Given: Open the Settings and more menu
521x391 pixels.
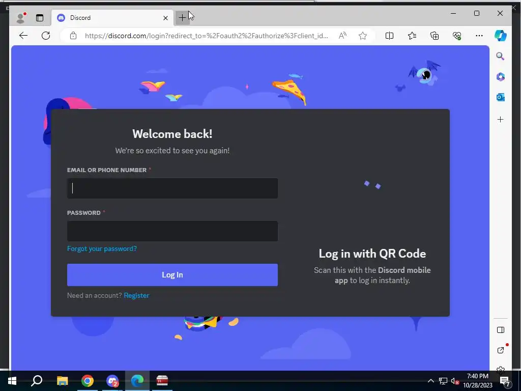Looking at the screenshot, I should tap(479, 36).
